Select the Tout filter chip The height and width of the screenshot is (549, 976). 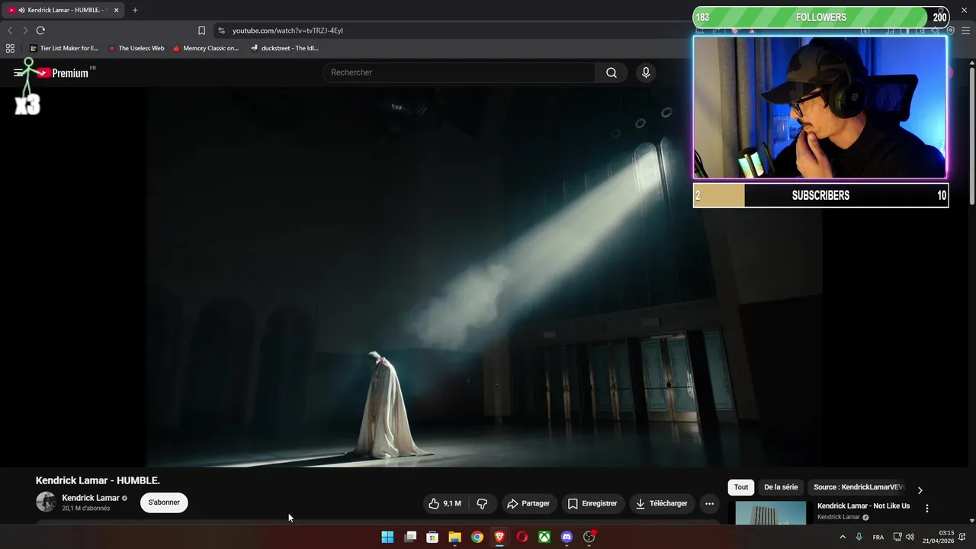click(x=741, y=487)
